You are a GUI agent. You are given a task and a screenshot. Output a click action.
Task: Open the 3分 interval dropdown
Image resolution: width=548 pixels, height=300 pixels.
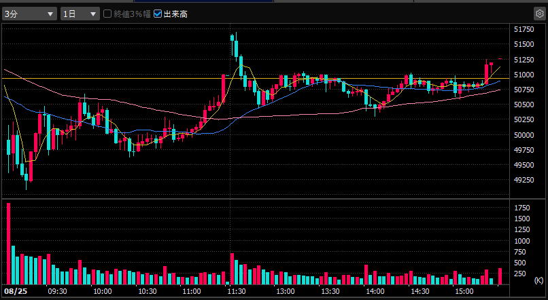[x=29, y=14]
